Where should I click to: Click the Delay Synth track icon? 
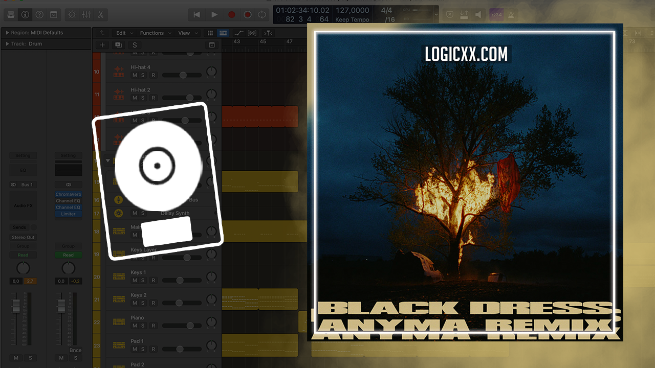coord(119,213)
